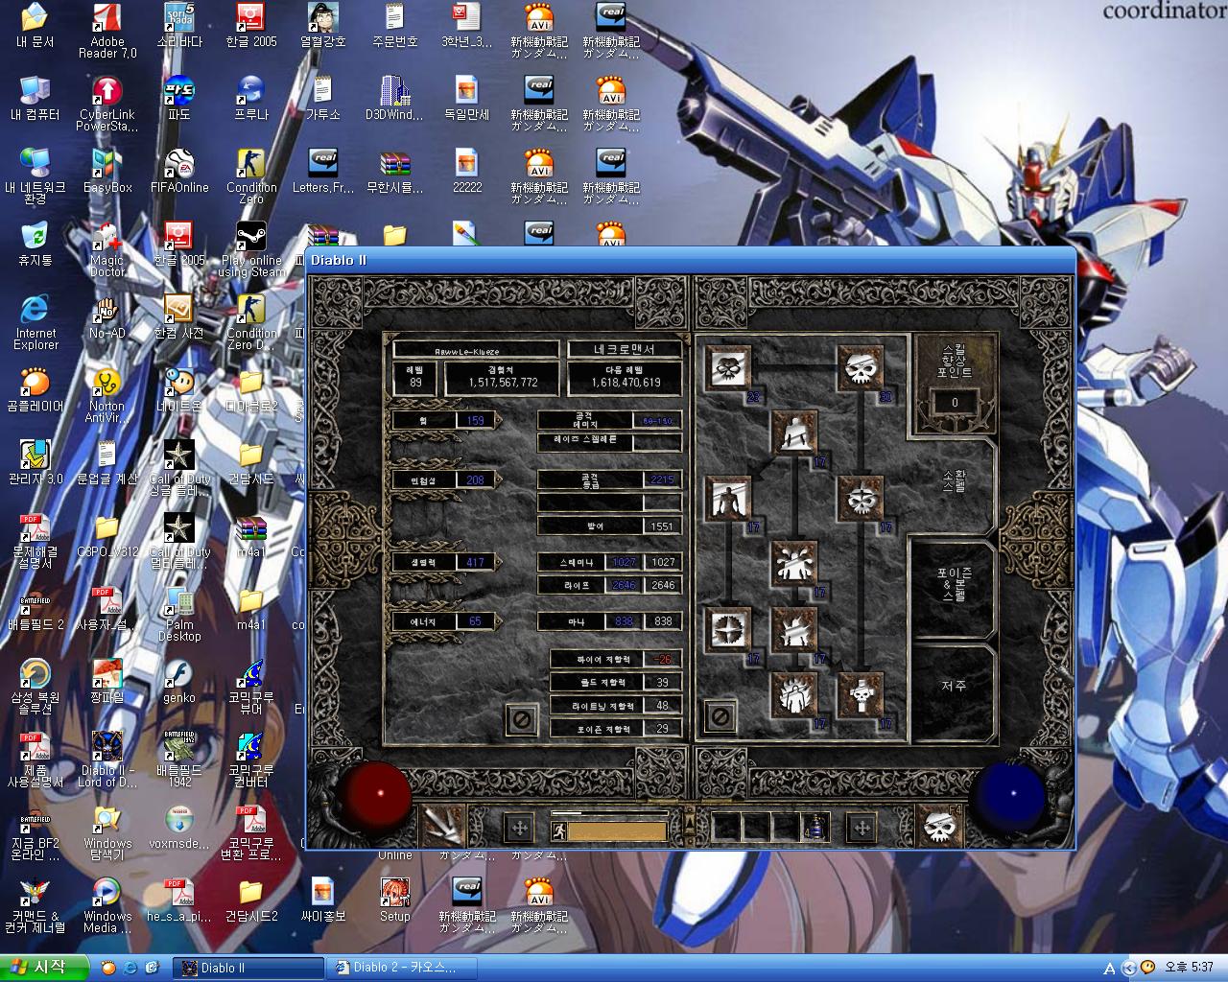Open 건담시드2 folder on desktop
Viewport: 1228px width, 982px height.
(x=251, y=900)
